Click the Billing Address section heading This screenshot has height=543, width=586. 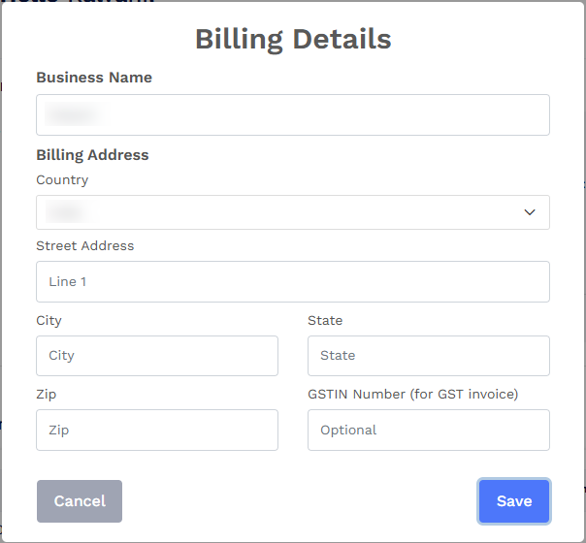[92, 155]
